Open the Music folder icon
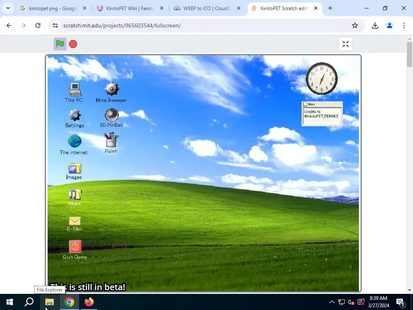The height and width of the screenshot is (310, 413). (x=75, y=197)
